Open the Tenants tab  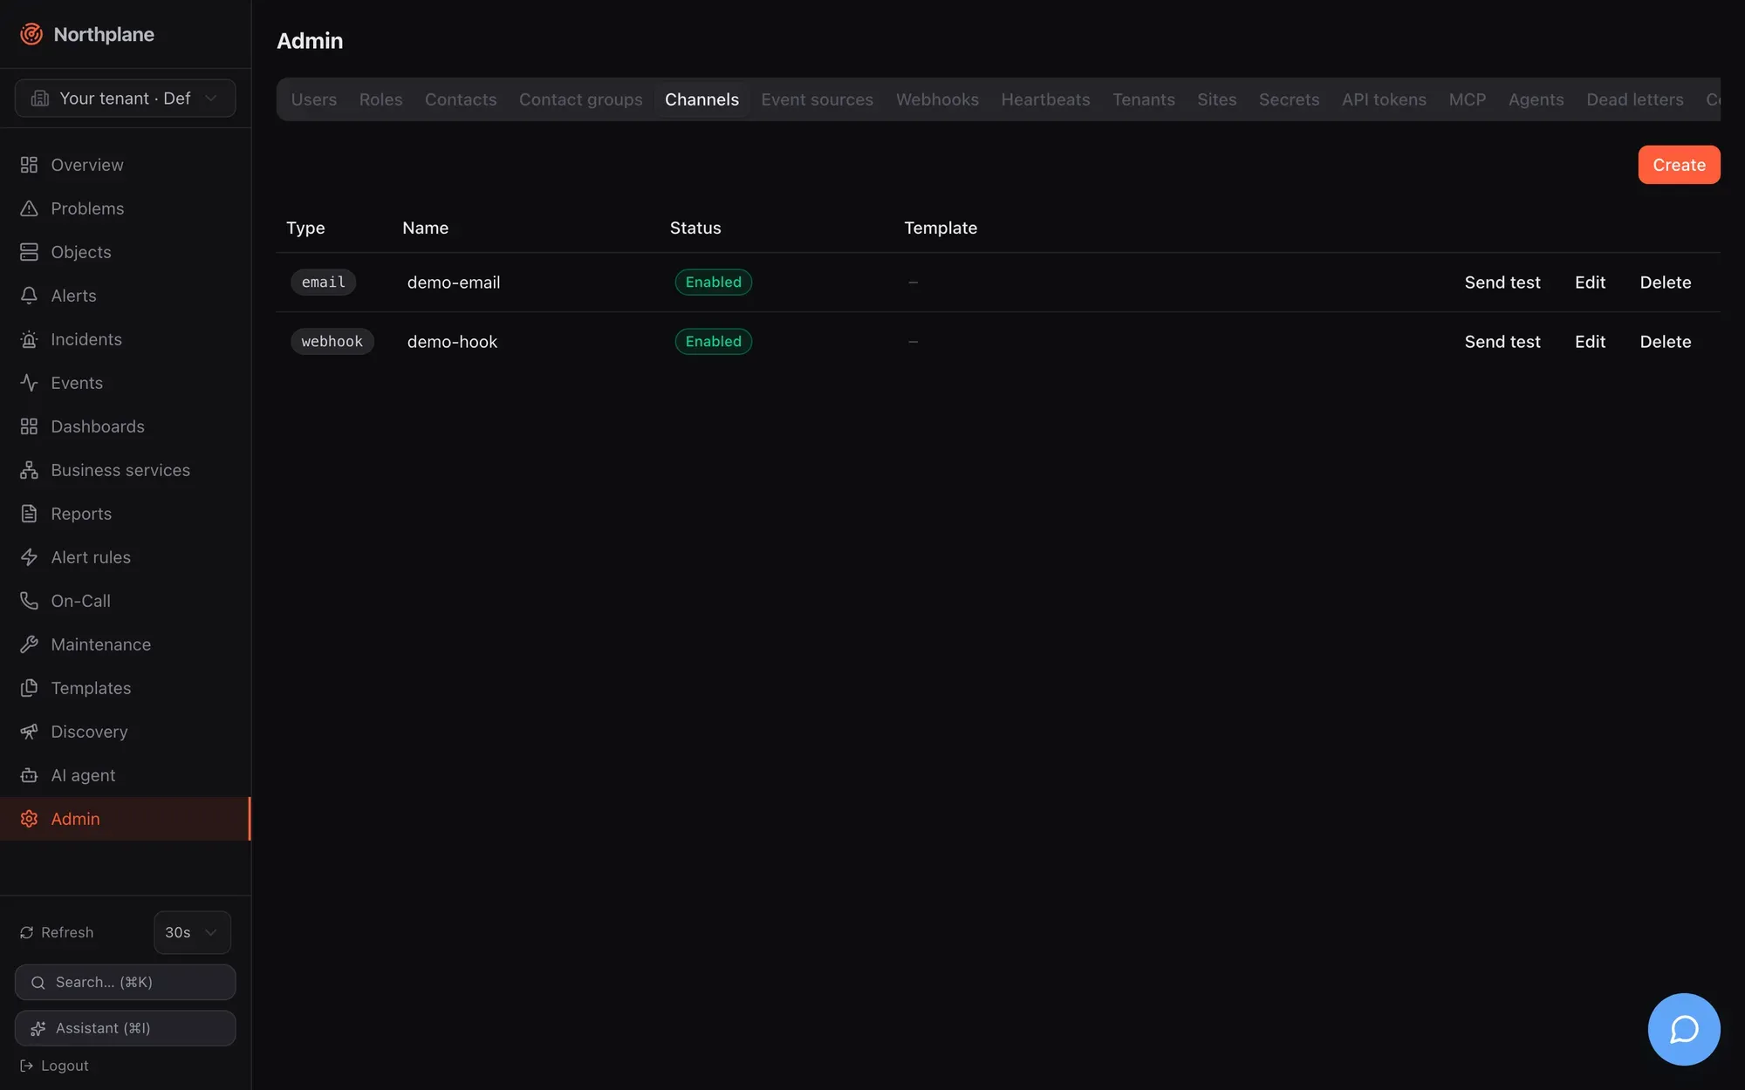(1143, 99)
